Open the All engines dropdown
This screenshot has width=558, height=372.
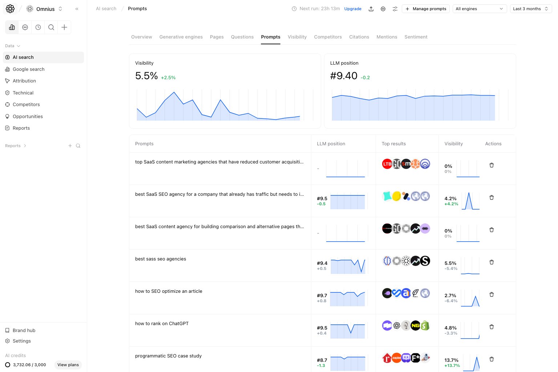480,9
